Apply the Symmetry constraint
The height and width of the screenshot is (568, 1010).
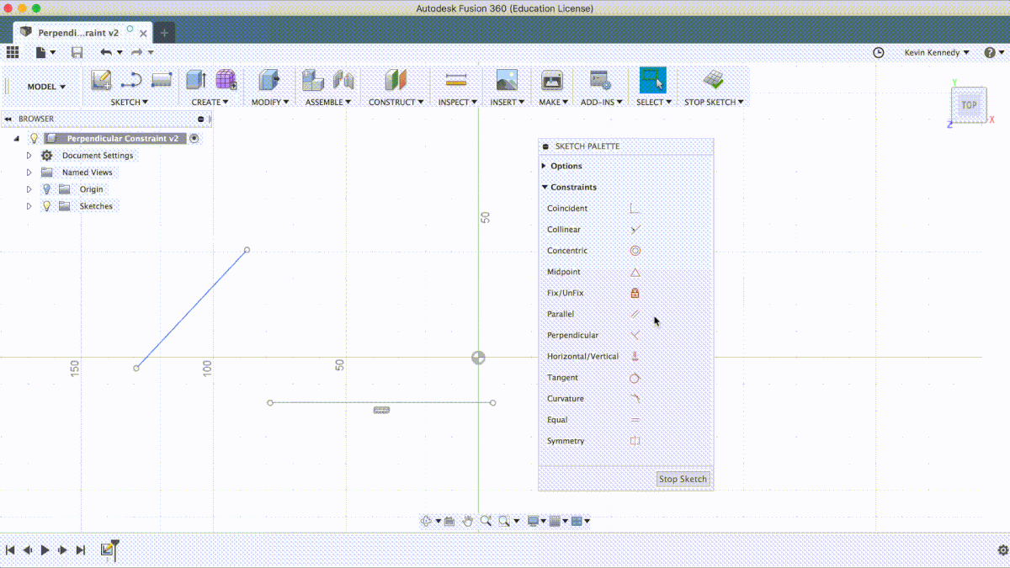coord(635,441)
